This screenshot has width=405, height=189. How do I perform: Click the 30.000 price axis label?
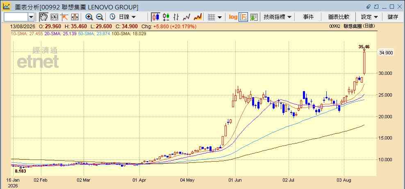tap(386, 73)
